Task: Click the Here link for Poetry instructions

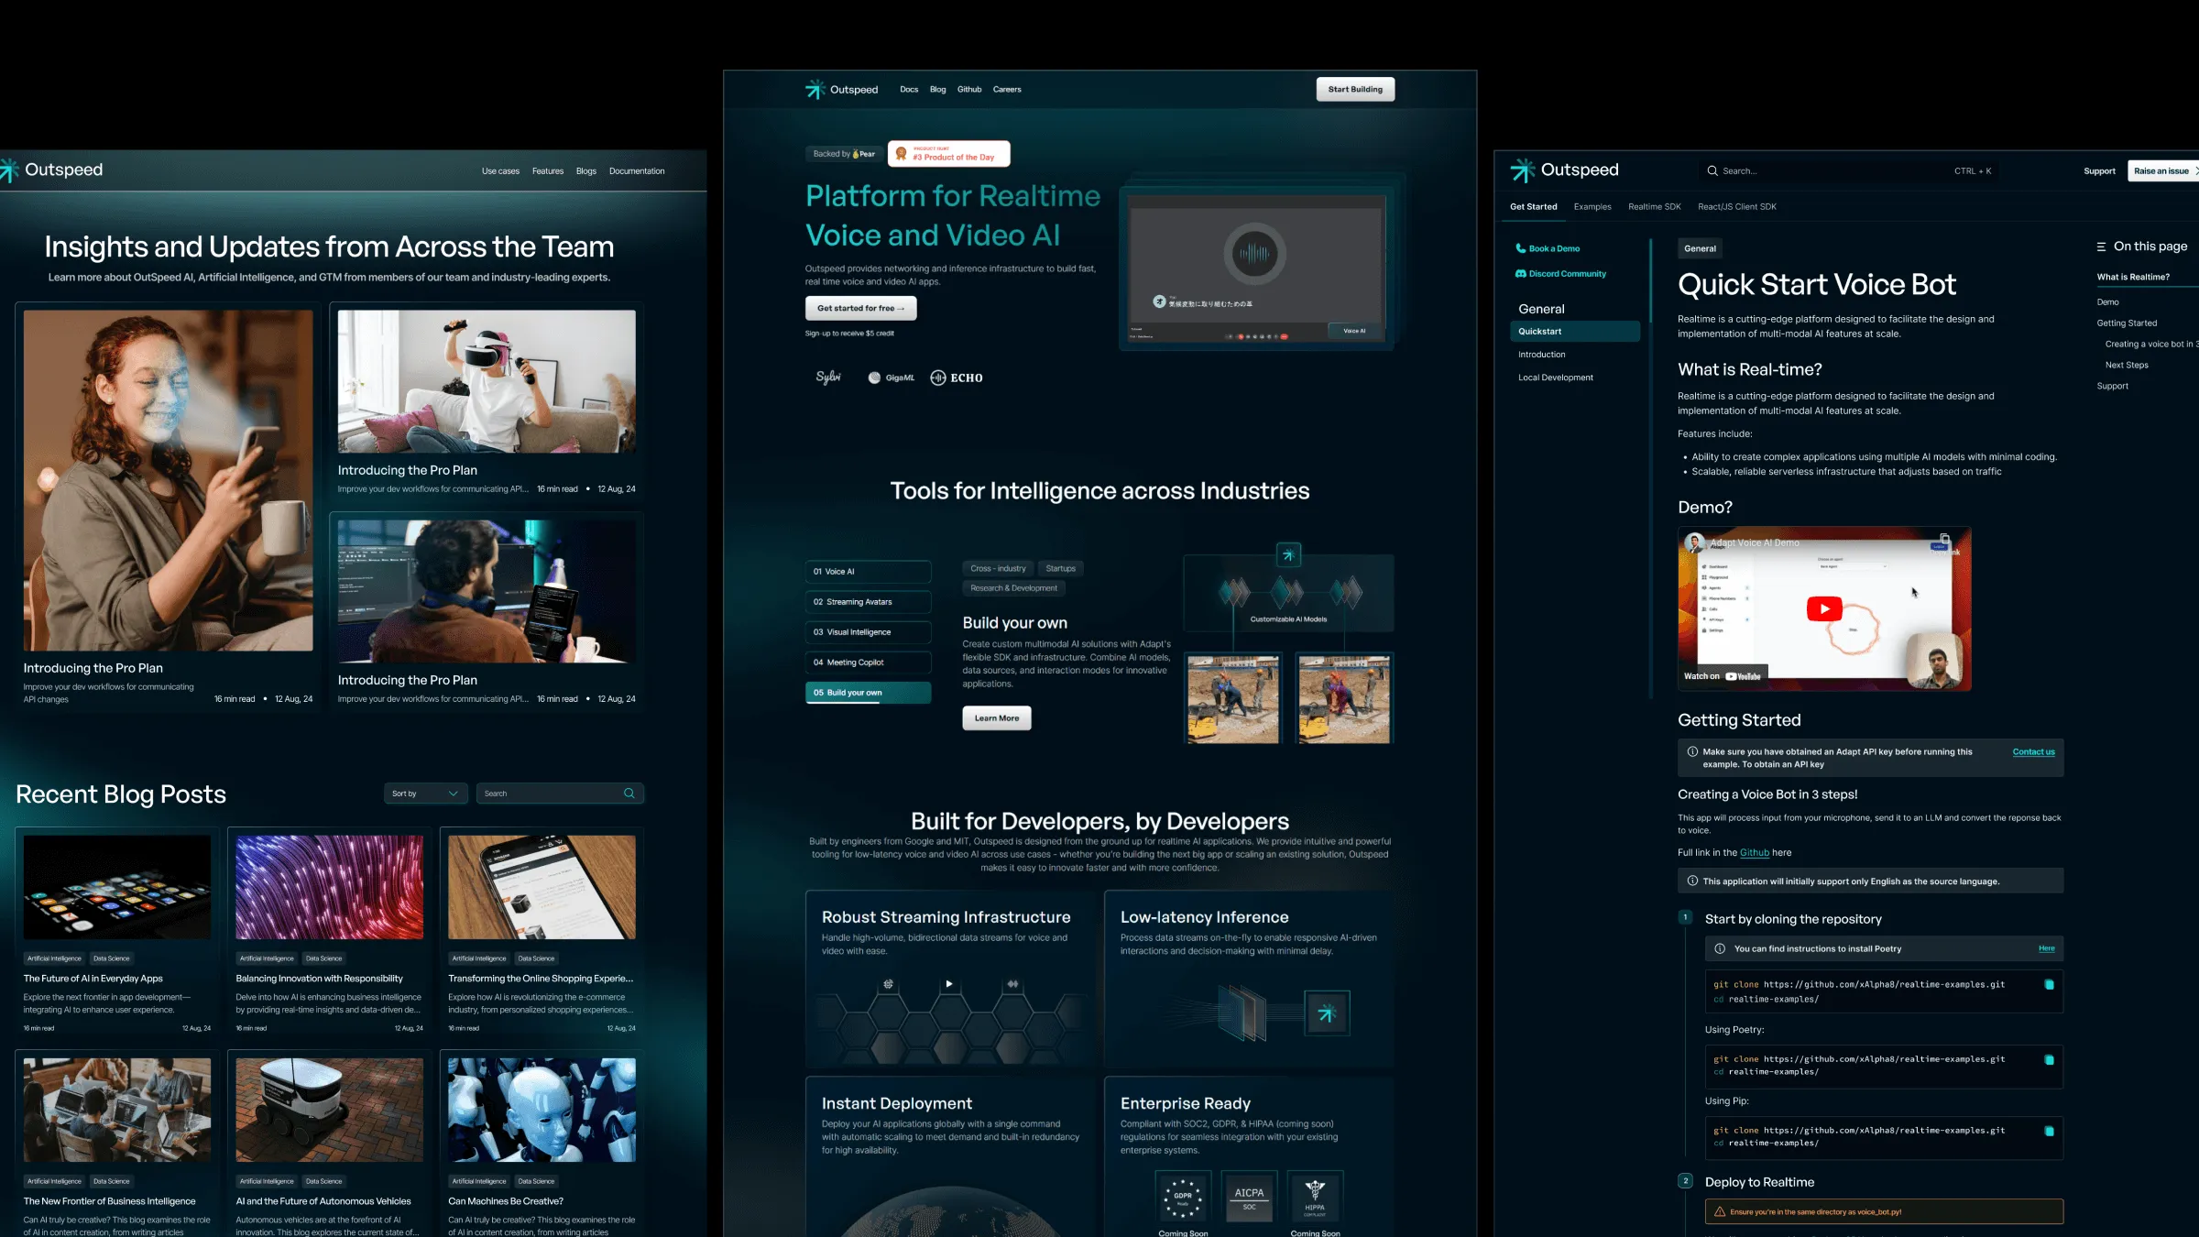Action: pos(2046,949)
